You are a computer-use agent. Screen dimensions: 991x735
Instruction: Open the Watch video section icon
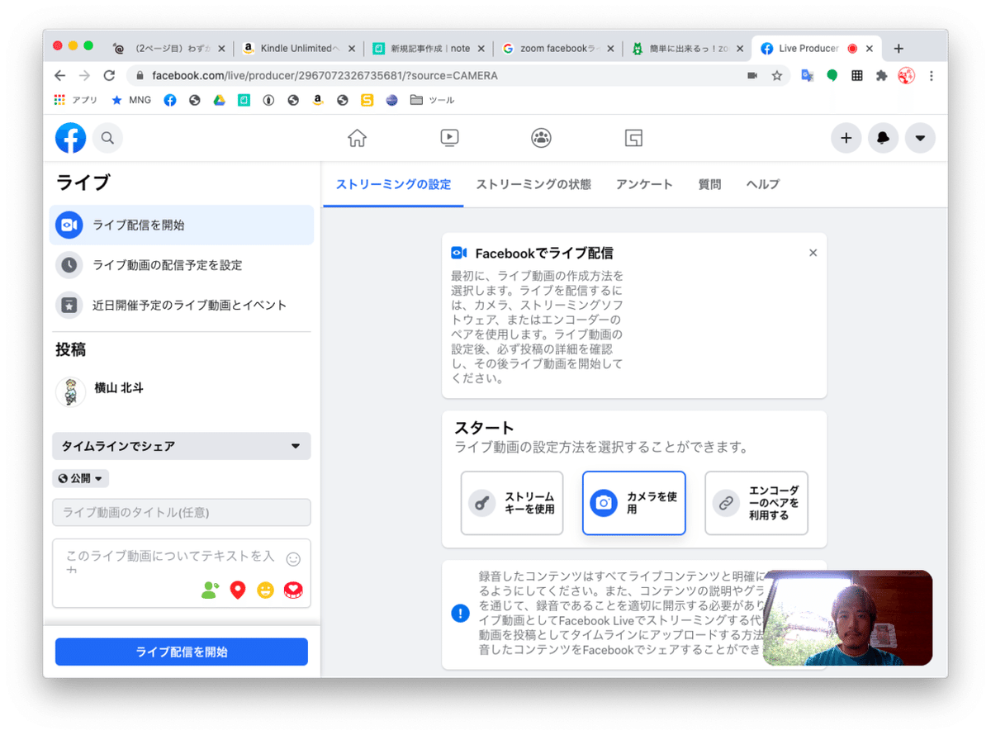tap(448, 138)
